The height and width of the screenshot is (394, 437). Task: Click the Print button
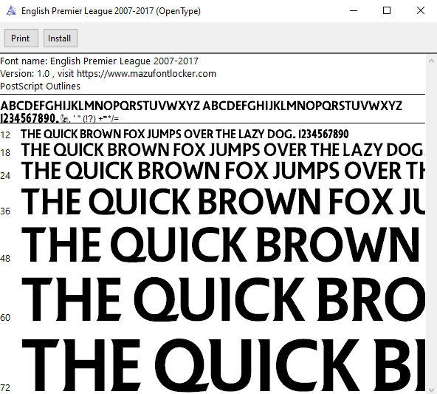21,38
